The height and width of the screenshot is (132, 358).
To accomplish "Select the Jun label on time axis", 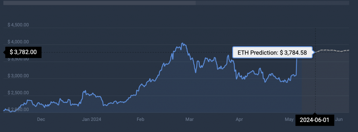I will coord(339,119).
